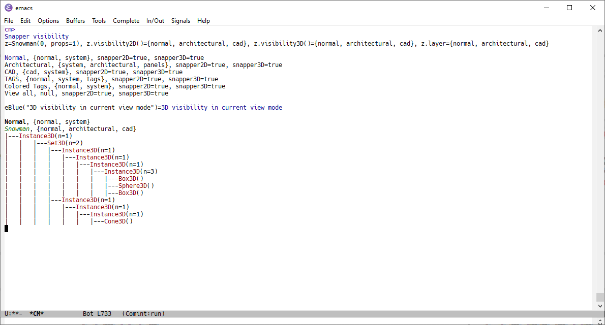605x325 pixels.
Task: Click the minibuffer echo area at bottom
Action: [298, 321]
